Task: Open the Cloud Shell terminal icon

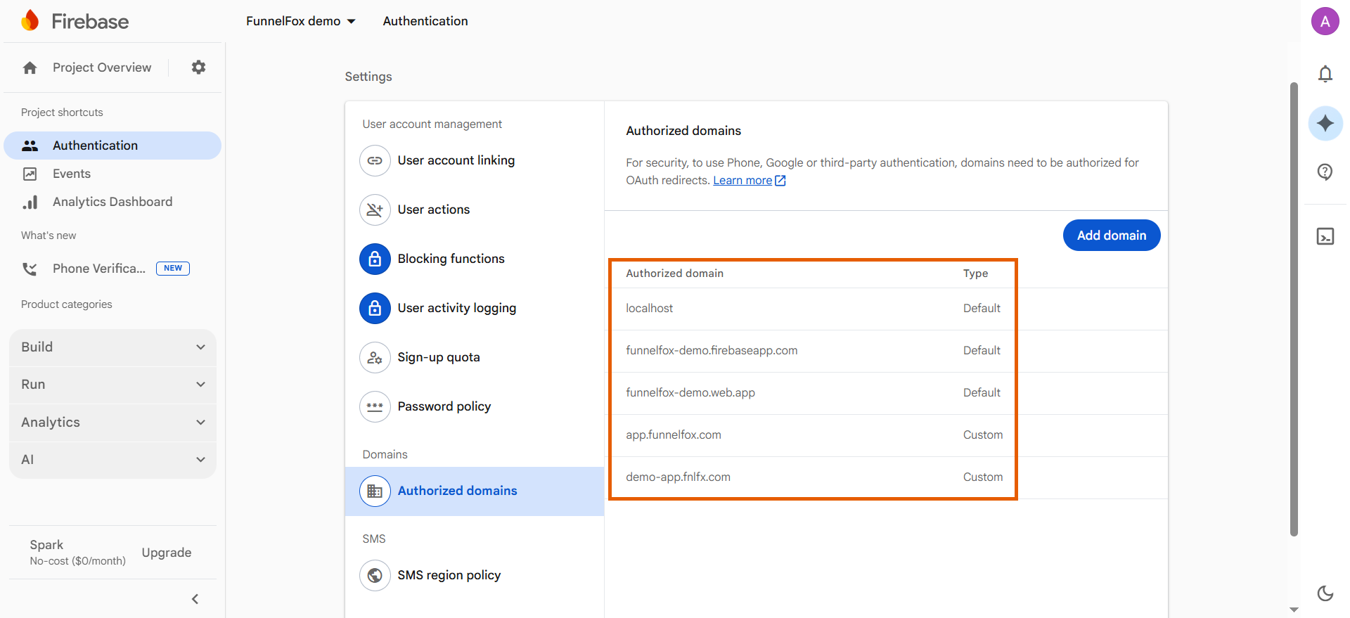Action: coord(1325,236)
